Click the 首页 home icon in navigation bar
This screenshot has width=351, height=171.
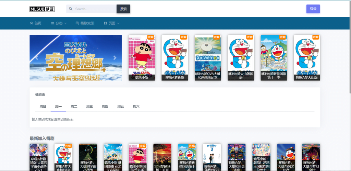pyautogui.click(x=31, y=23)
